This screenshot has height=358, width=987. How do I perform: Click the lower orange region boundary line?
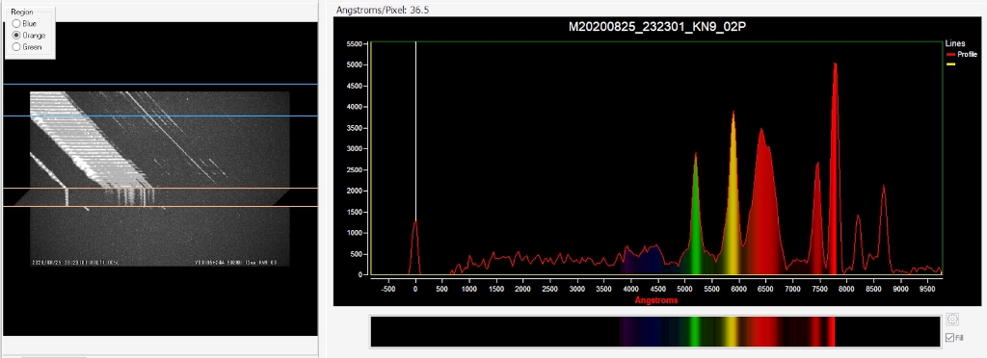pyautogui.click(x=161, y=207)
